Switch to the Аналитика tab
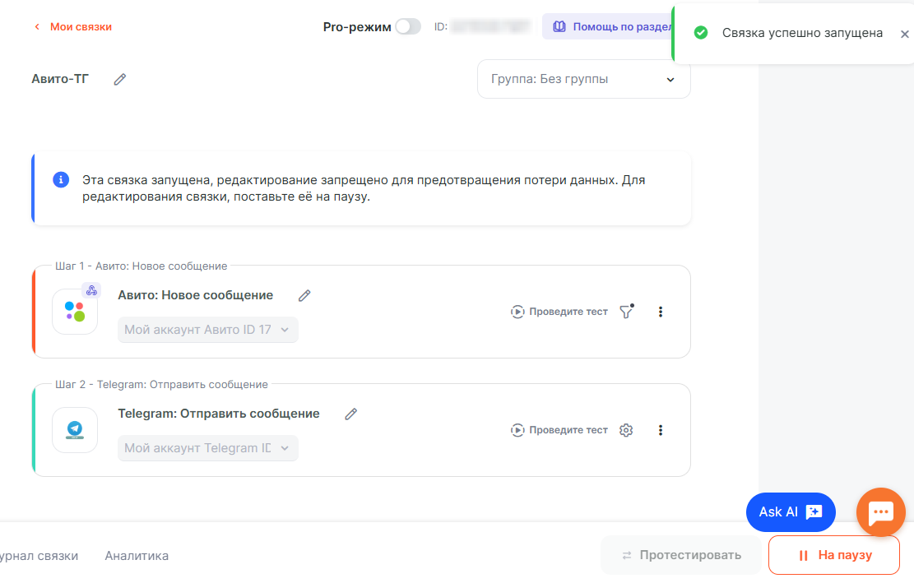 (x=137, y=556)
